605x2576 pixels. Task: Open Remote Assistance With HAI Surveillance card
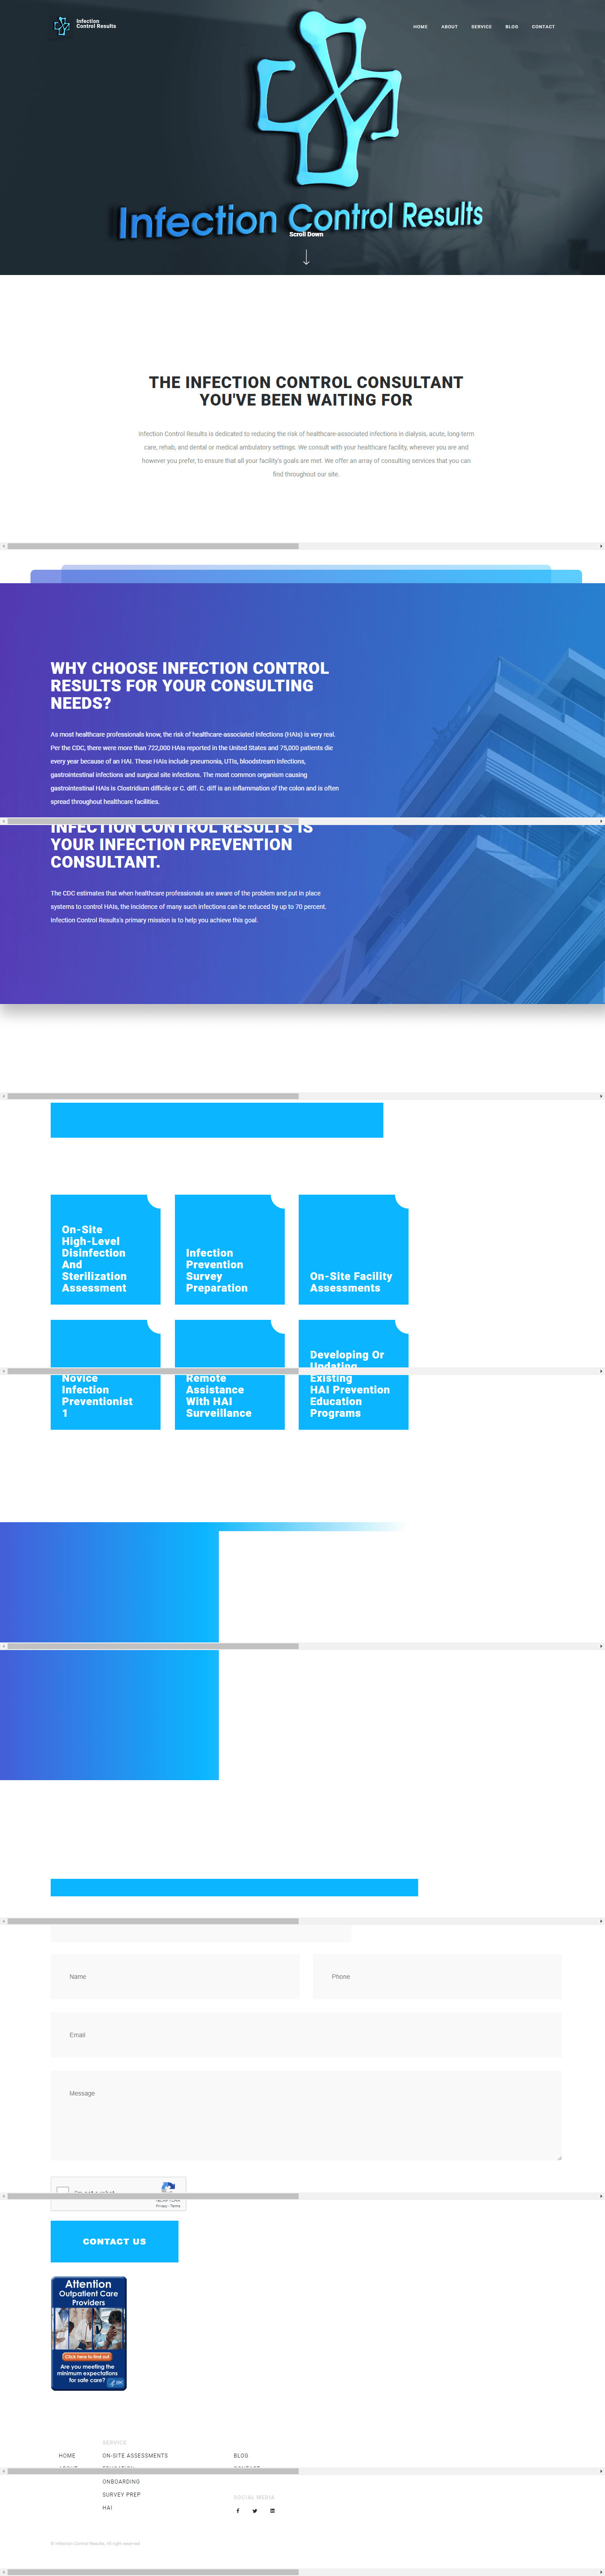[229, 1374]
